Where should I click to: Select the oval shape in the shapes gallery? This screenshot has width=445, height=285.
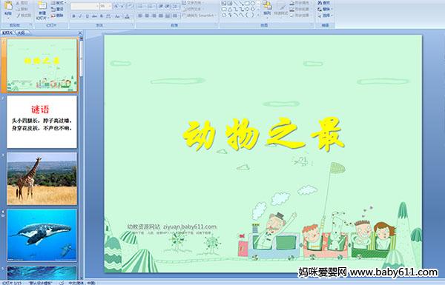pos(253,3)
